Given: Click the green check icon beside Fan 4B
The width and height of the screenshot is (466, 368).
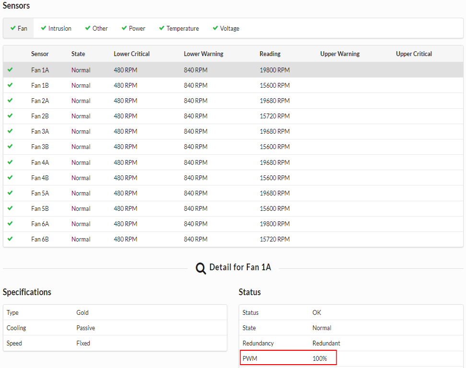Looking at the screenshot, I should click(10, 177).
